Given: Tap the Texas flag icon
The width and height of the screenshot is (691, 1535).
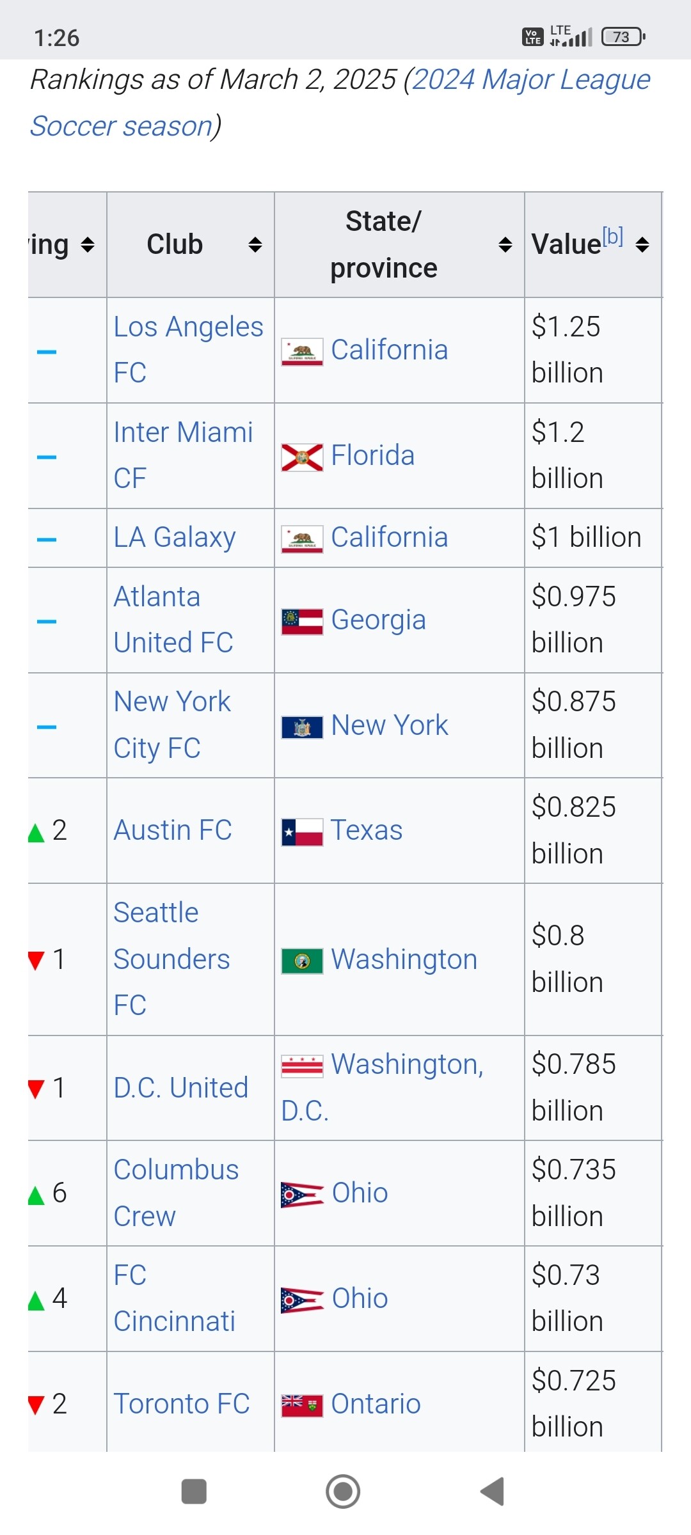Looking at the screenshot, I should pos(302,831).
